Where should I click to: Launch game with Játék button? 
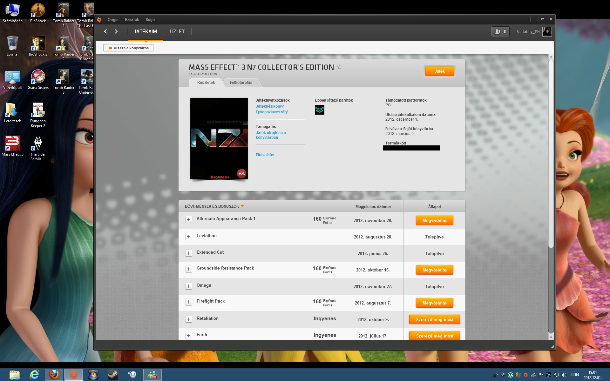440,71
